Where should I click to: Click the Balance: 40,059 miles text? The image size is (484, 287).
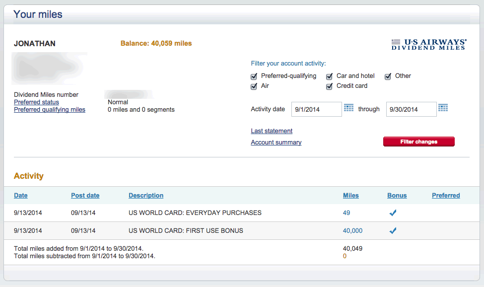(x=156, y=43)
